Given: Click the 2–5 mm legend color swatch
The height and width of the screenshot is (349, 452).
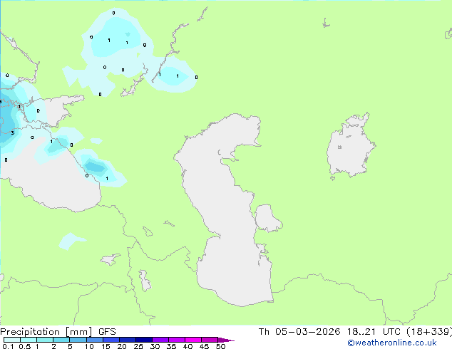Looking at the screenshot, I should tap(61, 340).
